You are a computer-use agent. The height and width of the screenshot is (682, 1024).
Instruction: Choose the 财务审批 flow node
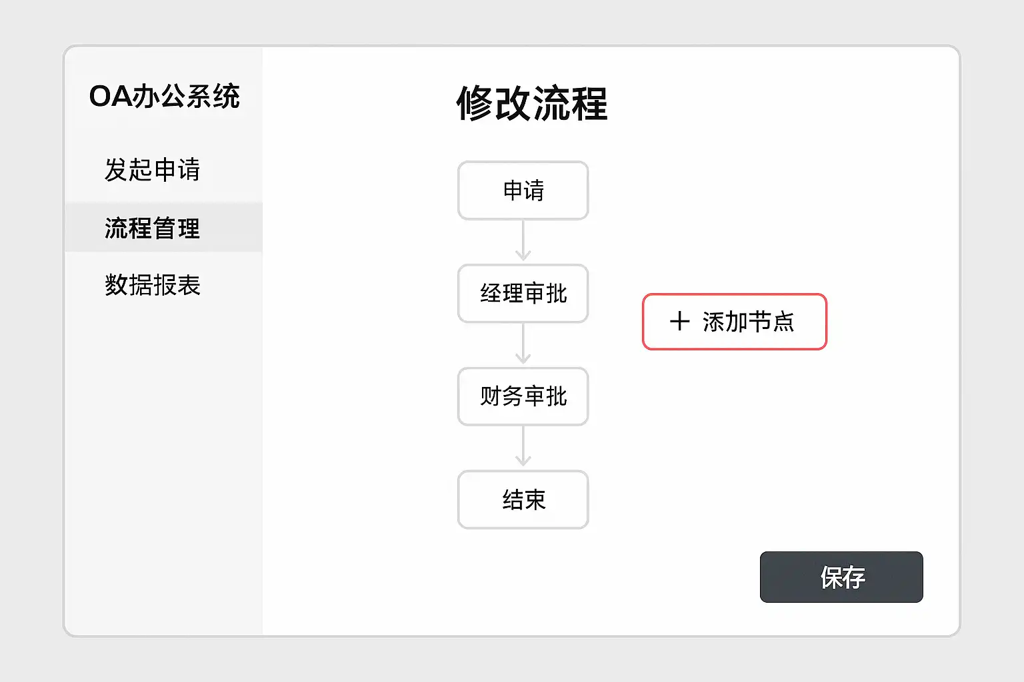click(523, 396)
